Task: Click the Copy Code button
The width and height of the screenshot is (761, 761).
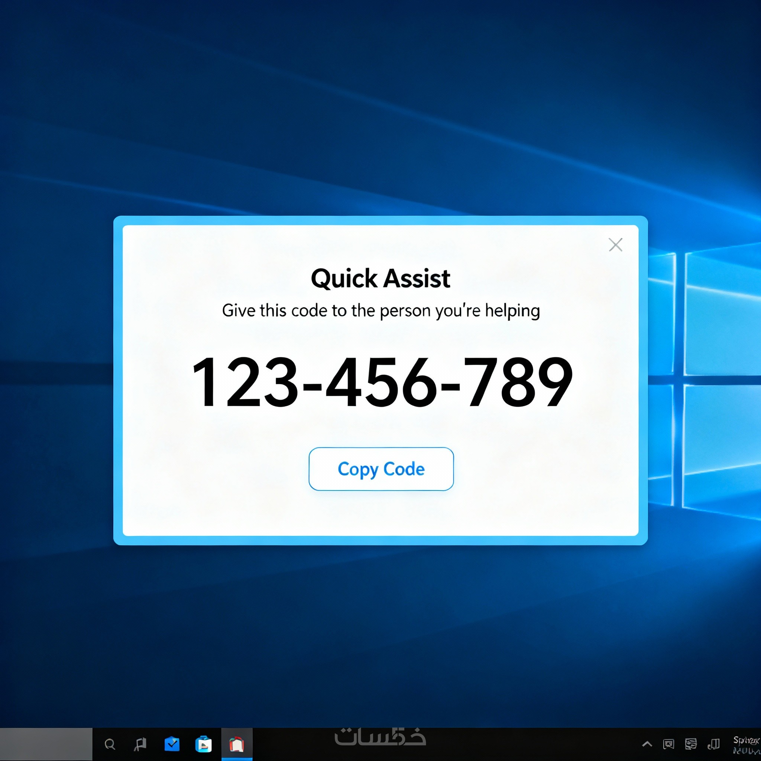Action: pos(381,469)
